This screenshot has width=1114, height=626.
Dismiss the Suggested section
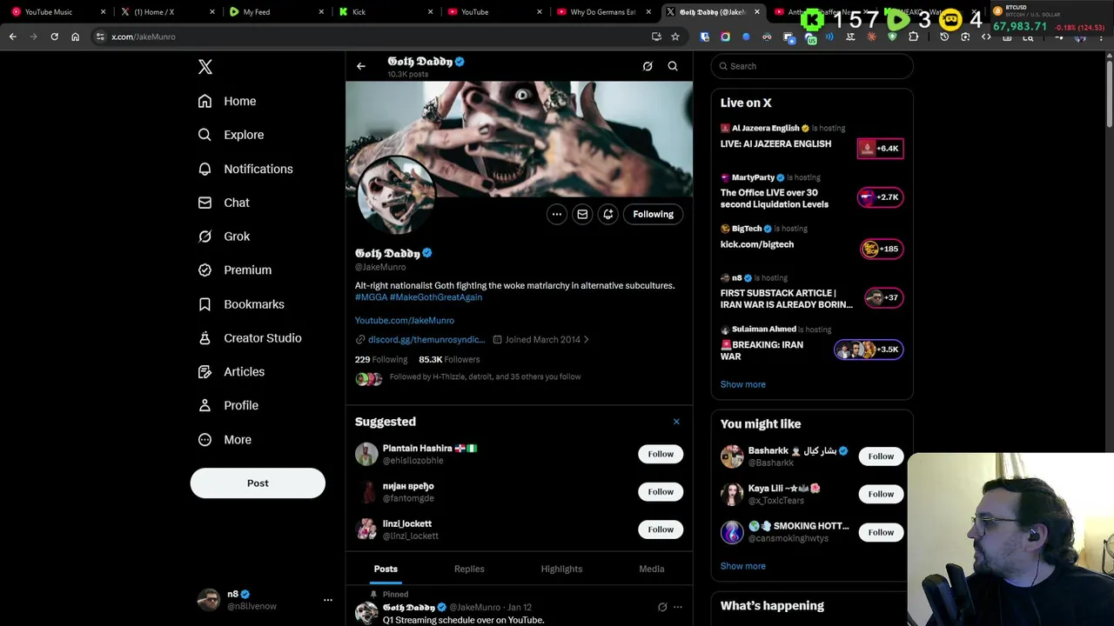click(x=676, y=422)
